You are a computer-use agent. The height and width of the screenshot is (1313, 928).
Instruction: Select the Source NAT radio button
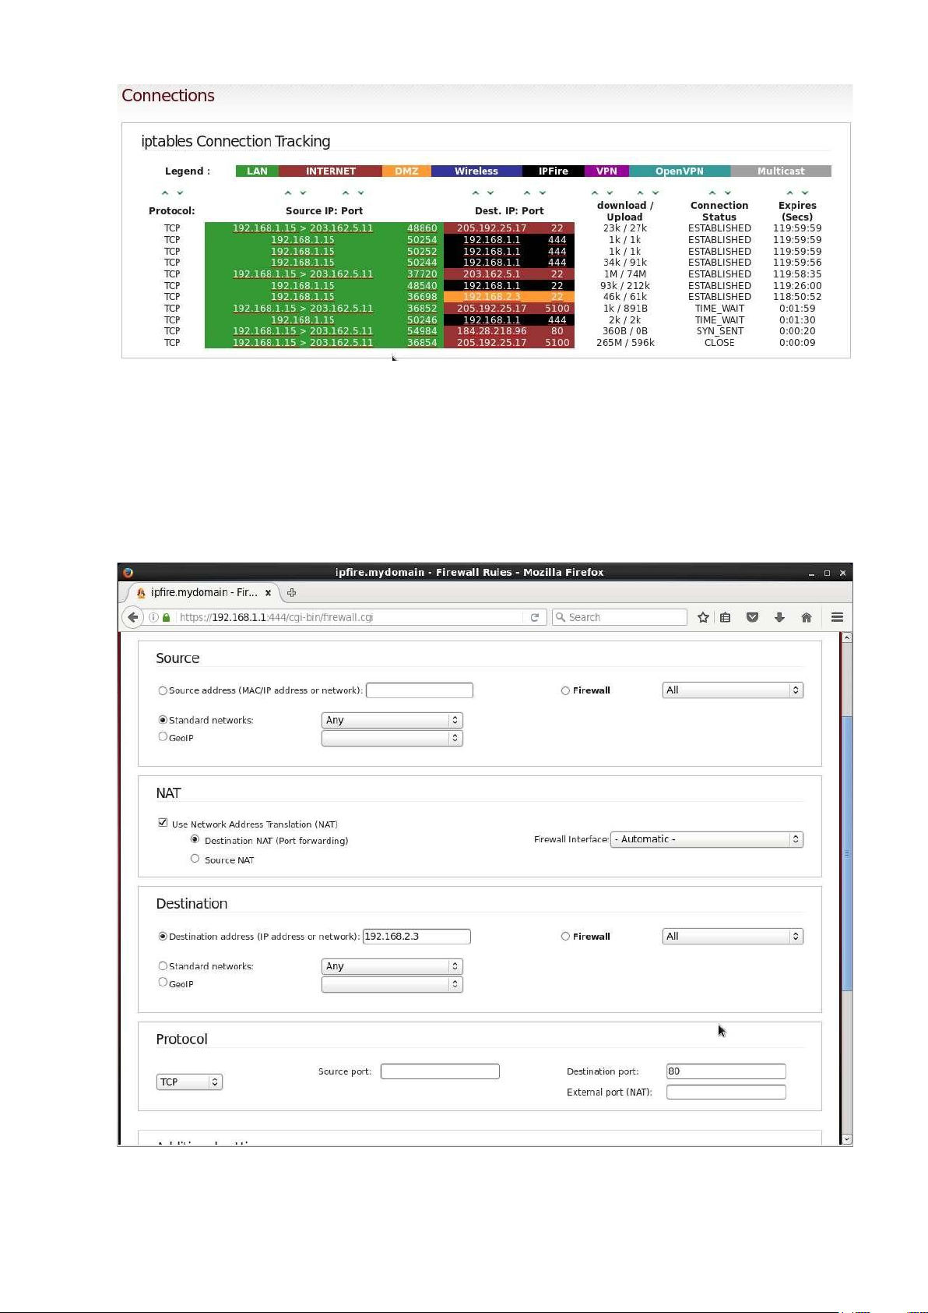(x=195, y=859)
